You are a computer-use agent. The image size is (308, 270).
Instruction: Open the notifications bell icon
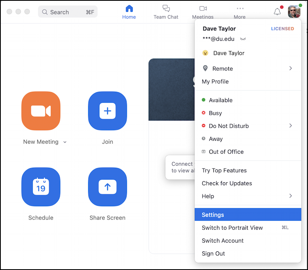(x=277, y=12)
